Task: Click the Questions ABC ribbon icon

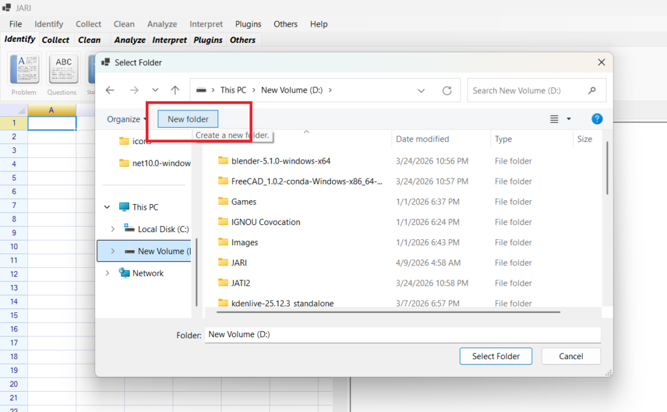Action: (x=63, y=69)
